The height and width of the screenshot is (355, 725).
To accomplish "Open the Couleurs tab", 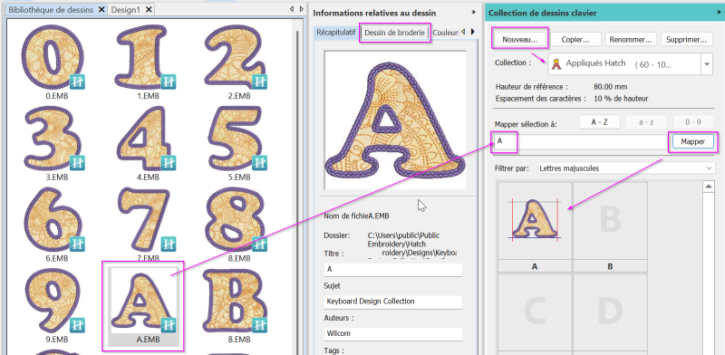I will point(446,33).
